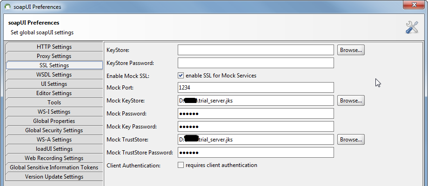Select the Mock Key Password field
This screenshot has width=428, height=186.
click(255, 126)
